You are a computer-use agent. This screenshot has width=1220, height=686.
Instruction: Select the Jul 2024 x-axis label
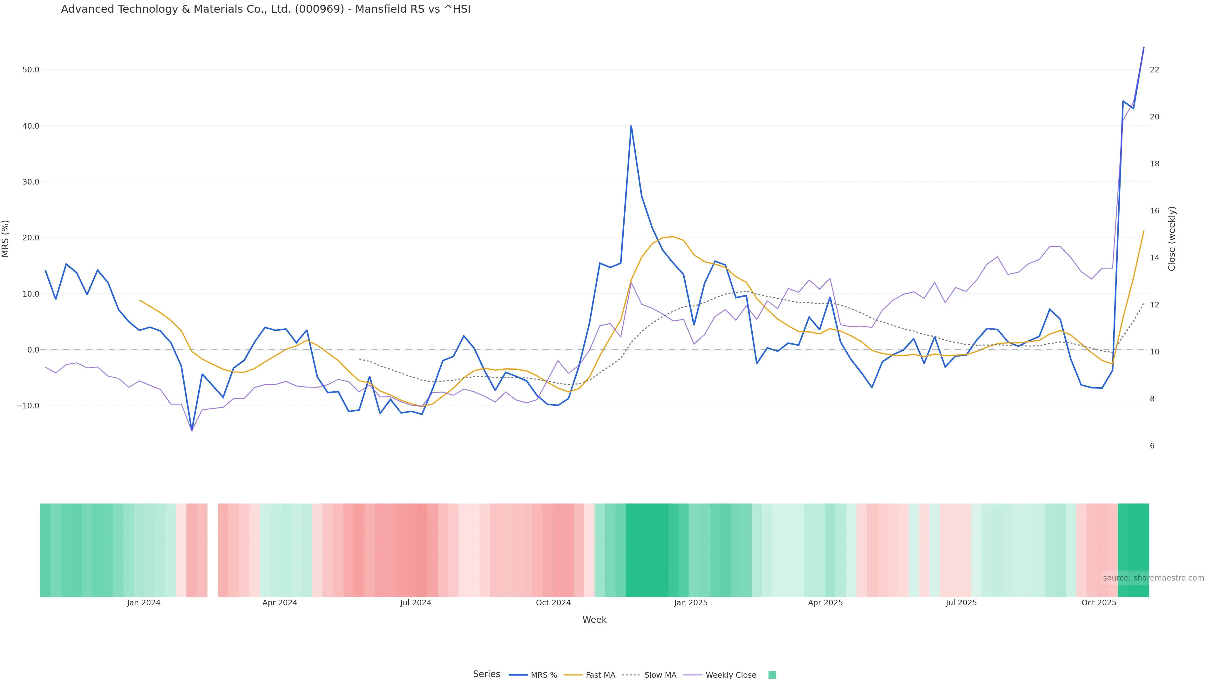[415, 603]
